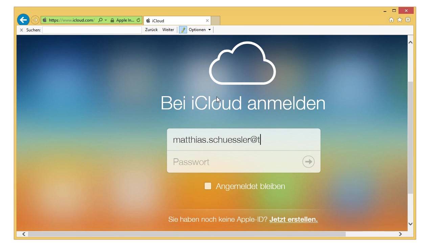Check the Angemeldet bleiben checkbox
Viewport: 433px width, 243px height.
pos(208,186)
